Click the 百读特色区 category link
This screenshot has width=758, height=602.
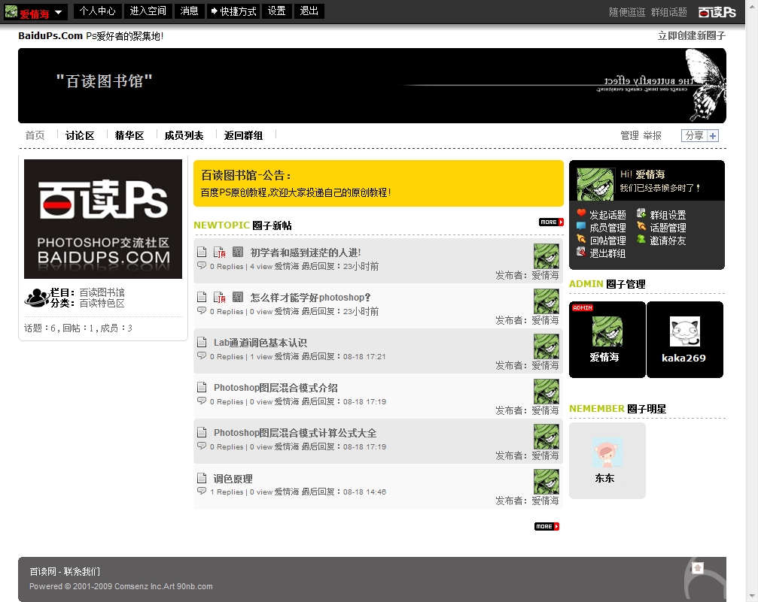click(102, 303)
